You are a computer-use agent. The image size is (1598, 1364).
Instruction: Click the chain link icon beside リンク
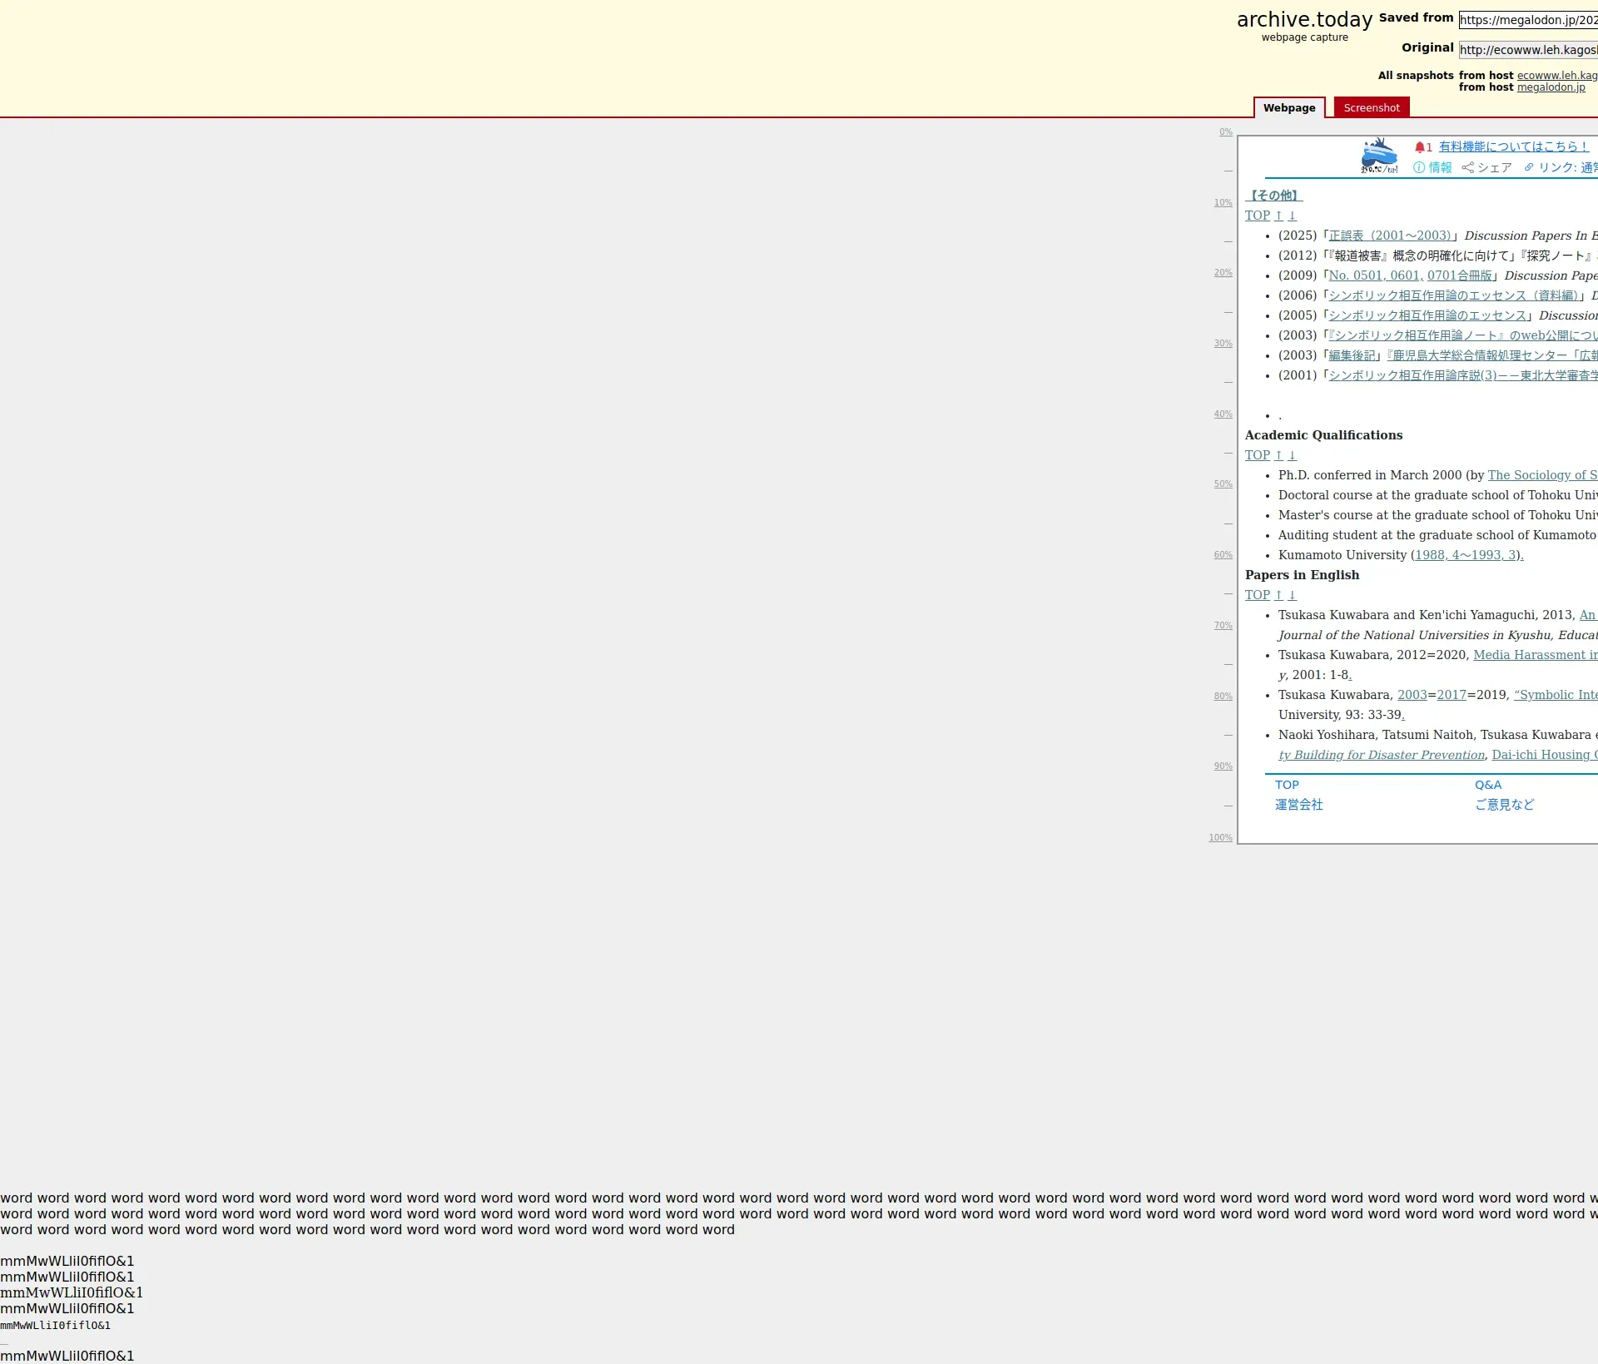(x=1529, y=167)
